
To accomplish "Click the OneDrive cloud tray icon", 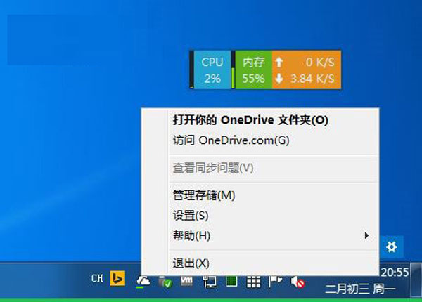I will coord(143,282).
